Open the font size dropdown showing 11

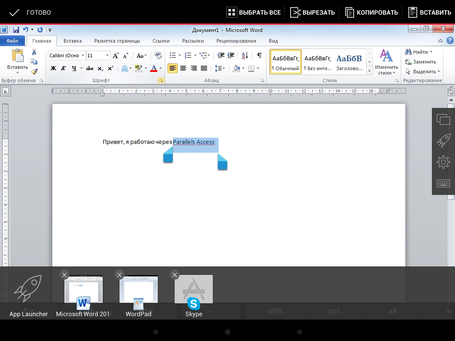coord(107,56)
